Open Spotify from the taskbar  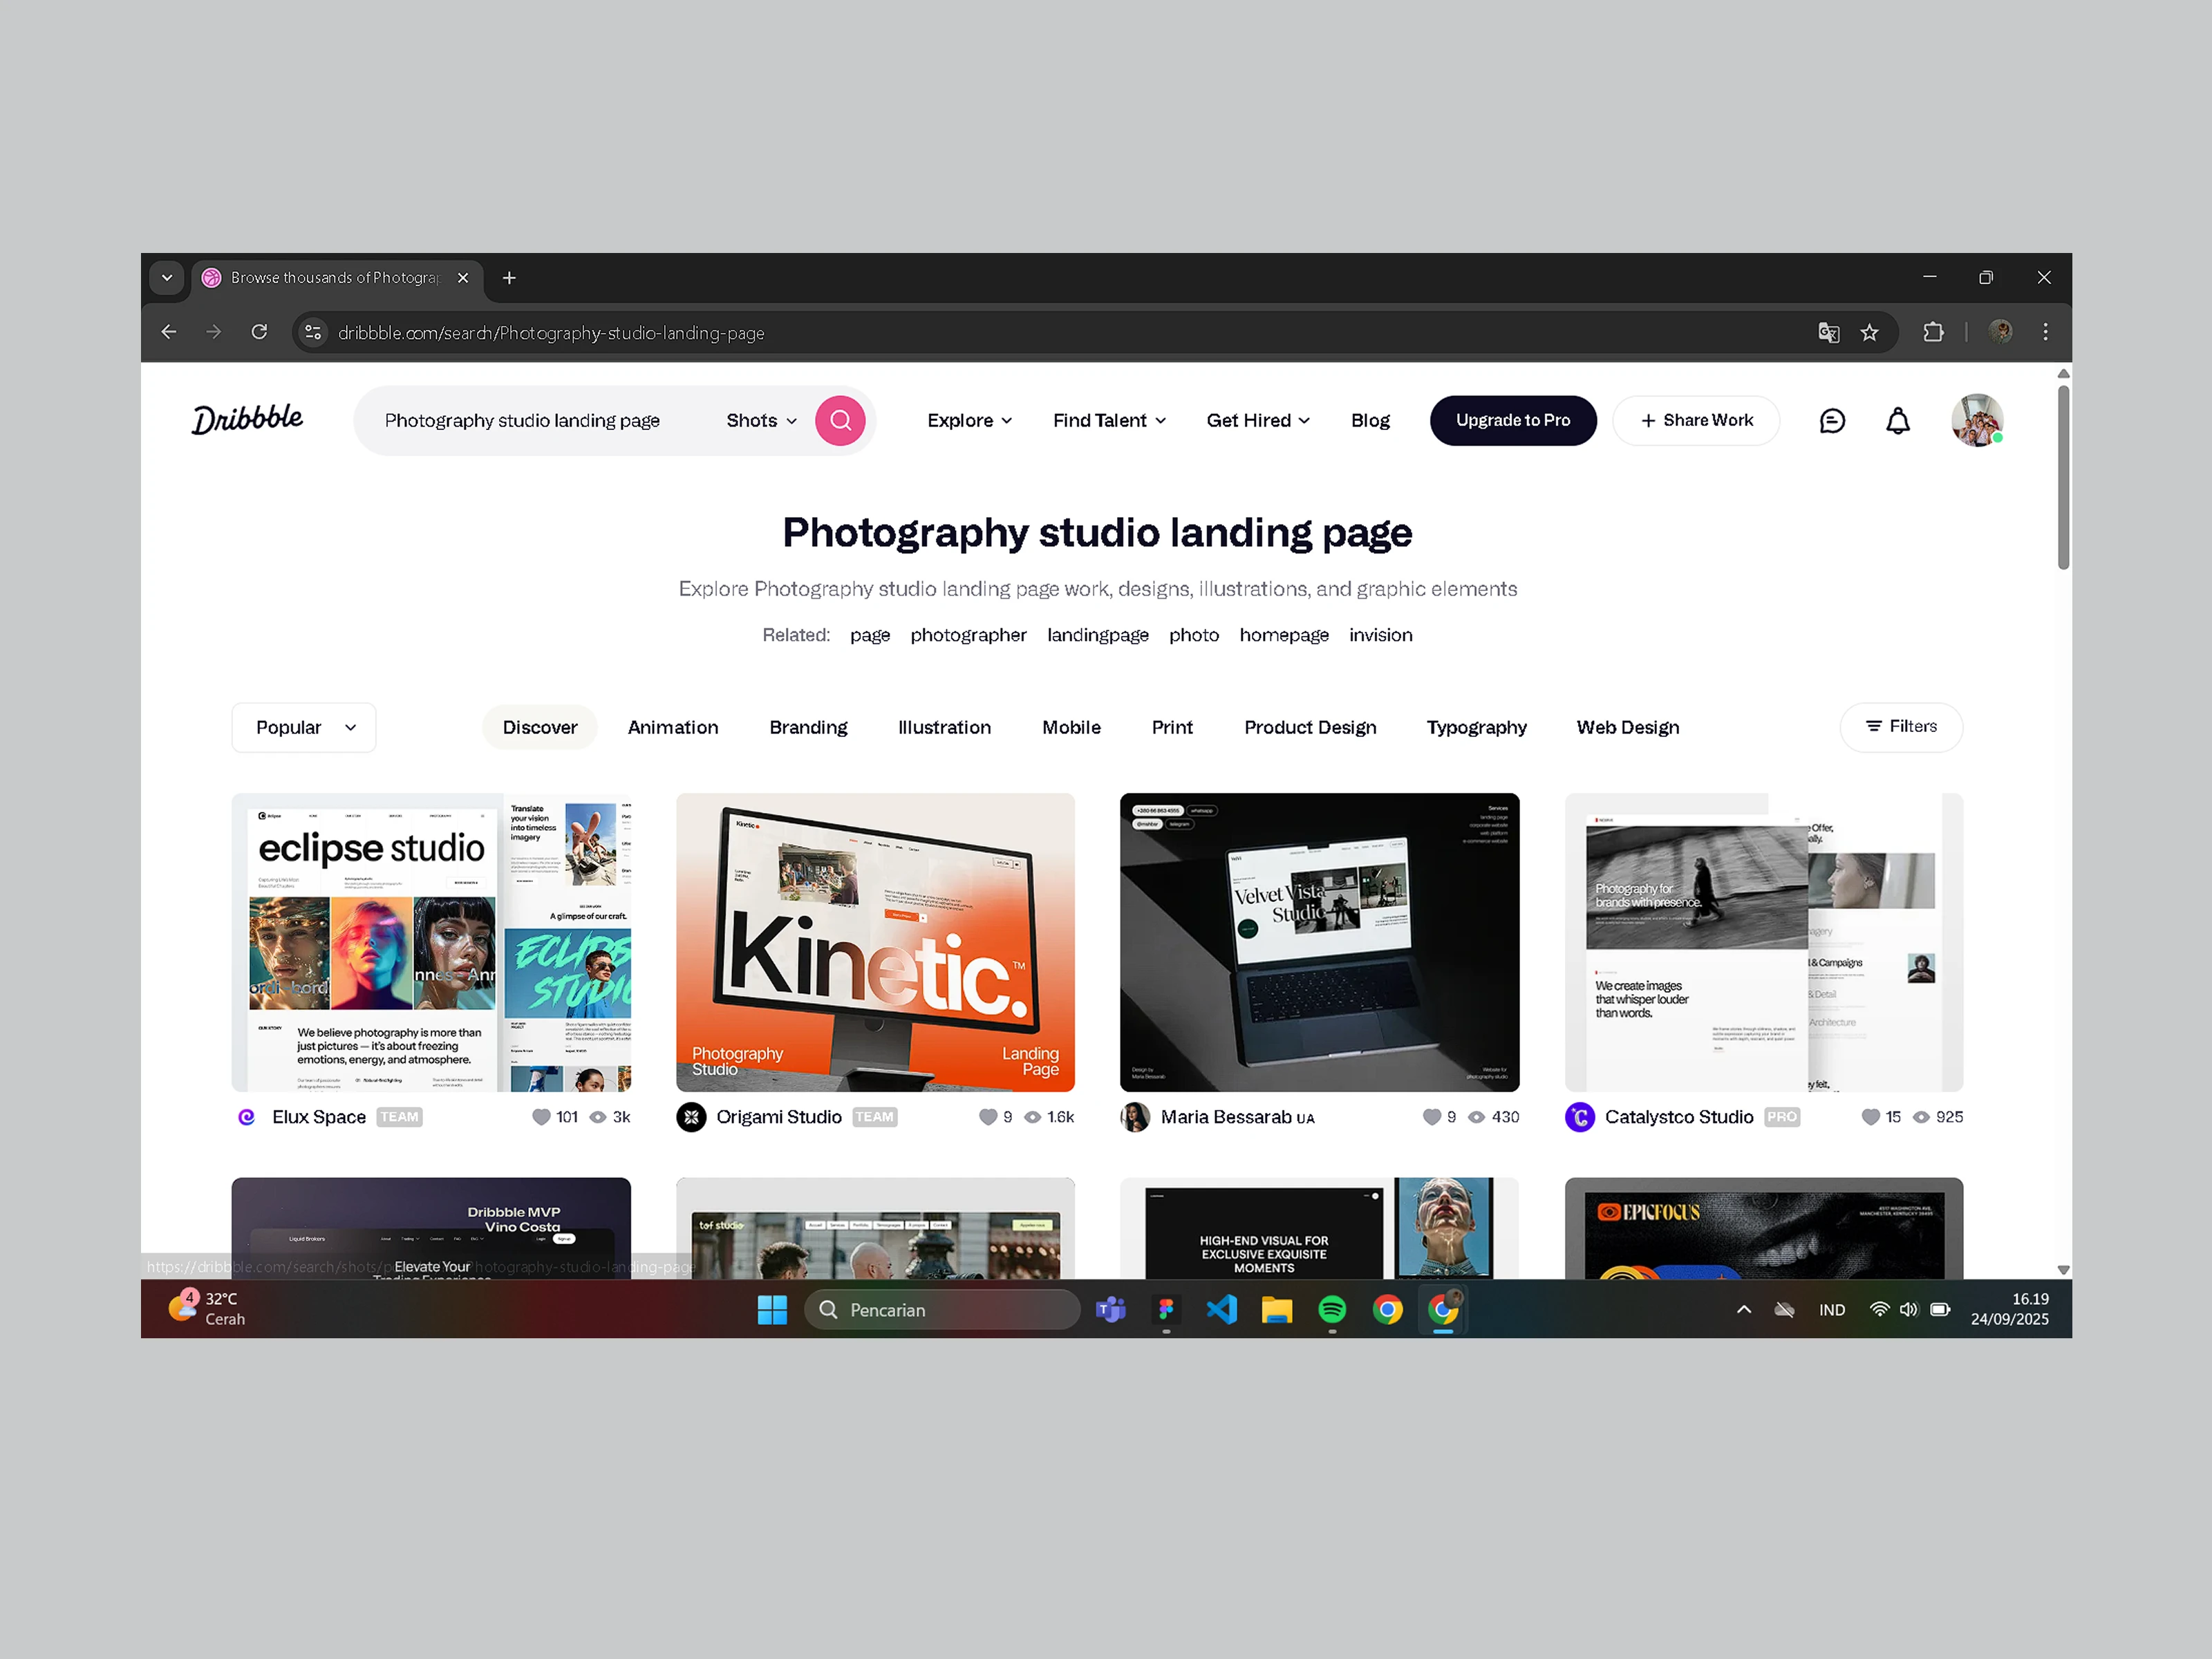[x=1331, y=1309]
